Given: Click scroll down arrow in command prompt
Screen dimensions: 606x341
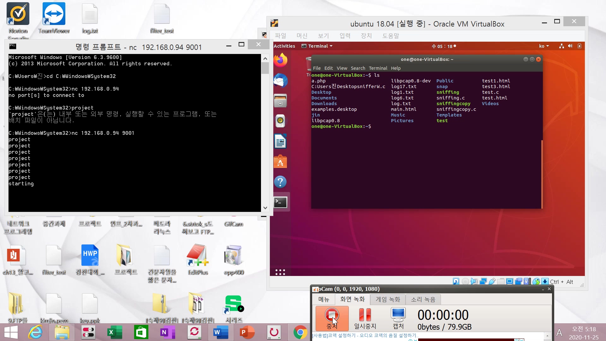Looking at the screenshot, I should click(265, 208).
